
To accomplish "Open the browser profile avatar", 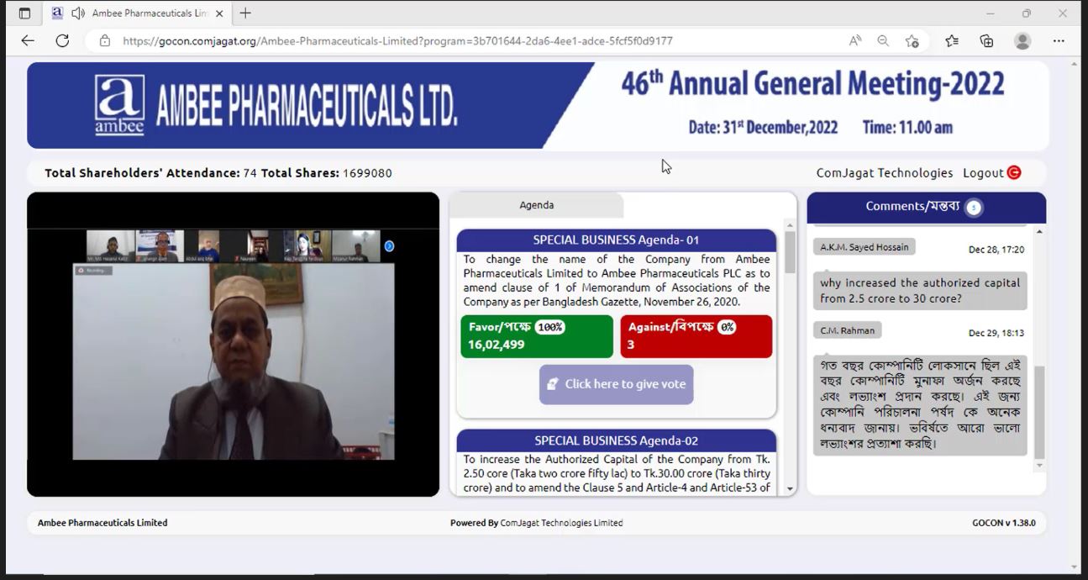I will (x=1022, y=40).
